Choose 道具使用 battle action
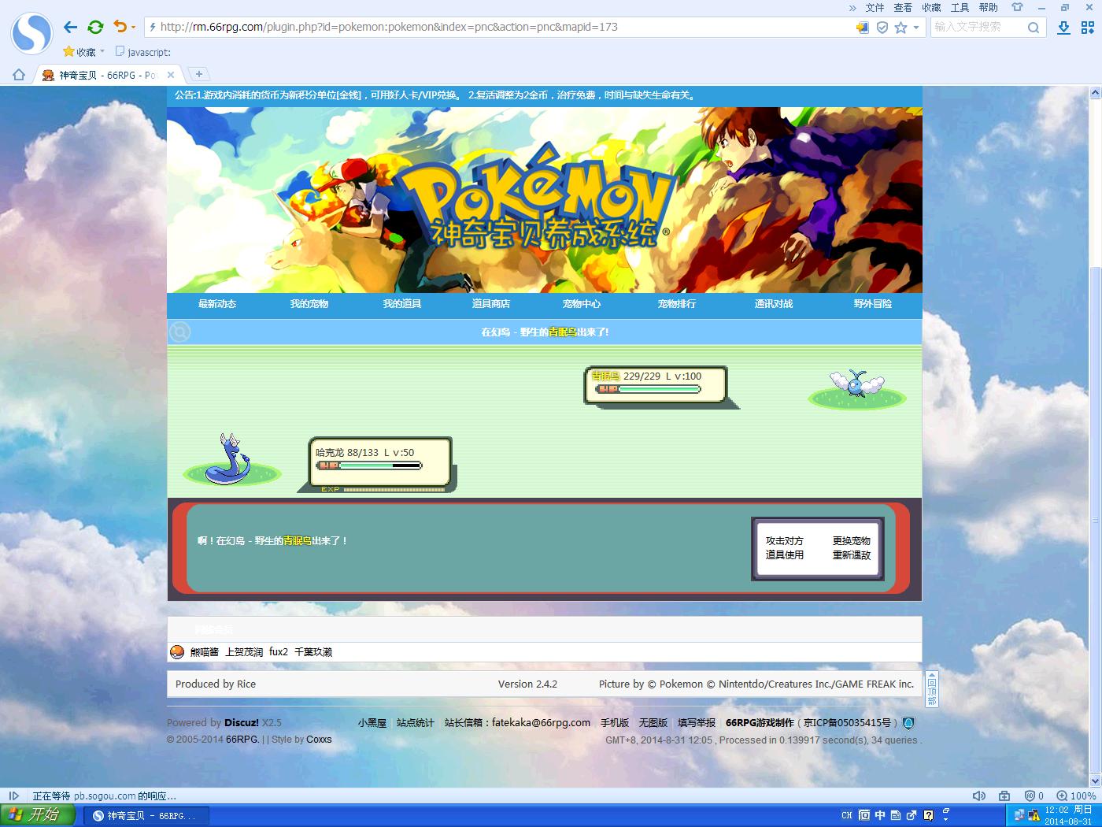The height and width of the screenshot is (827, 1102). 785,555
